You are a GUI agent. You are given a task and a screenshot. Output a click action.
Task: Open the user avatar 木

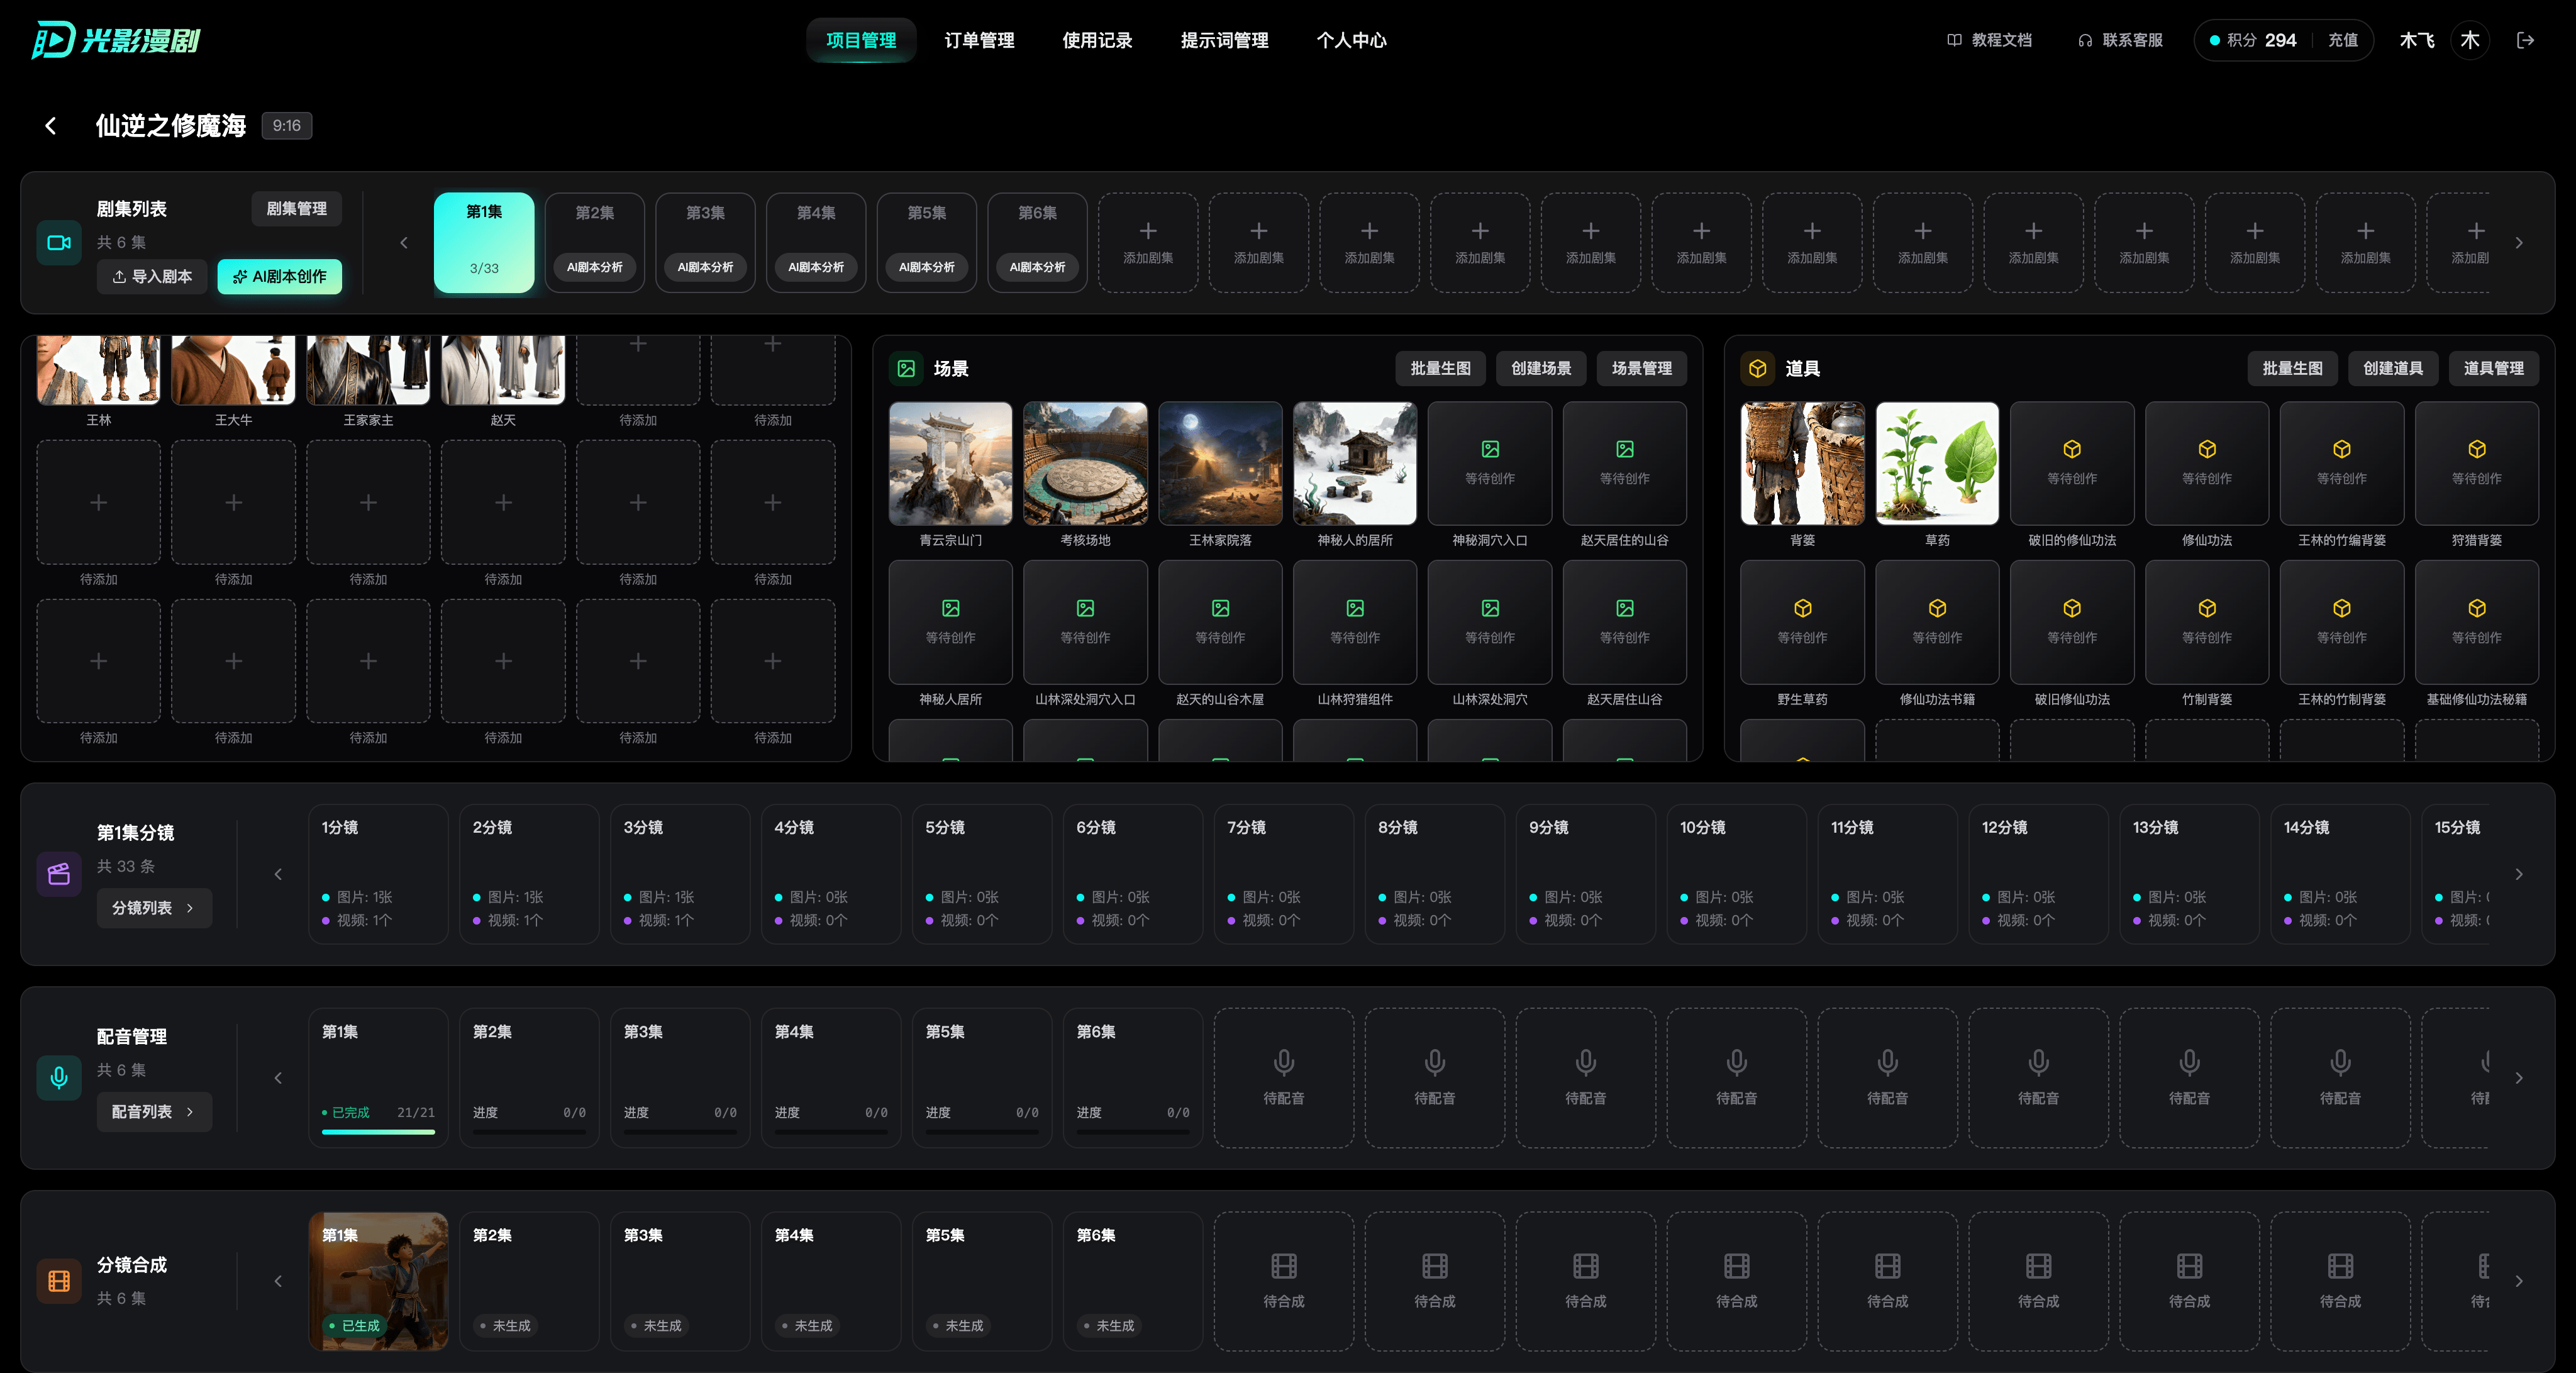2470,40
